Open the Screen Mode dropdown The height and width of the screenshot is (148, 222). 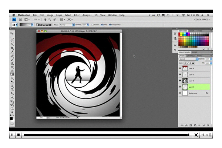pos(70,19)
